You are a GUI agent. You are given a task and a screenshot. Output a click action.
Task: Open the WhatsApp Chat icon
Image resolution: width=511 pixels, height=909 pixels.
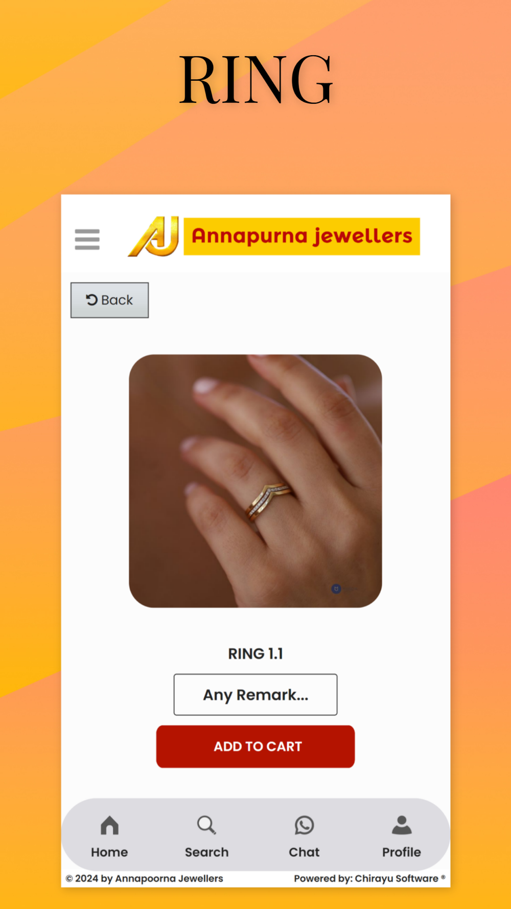(304, 825)
